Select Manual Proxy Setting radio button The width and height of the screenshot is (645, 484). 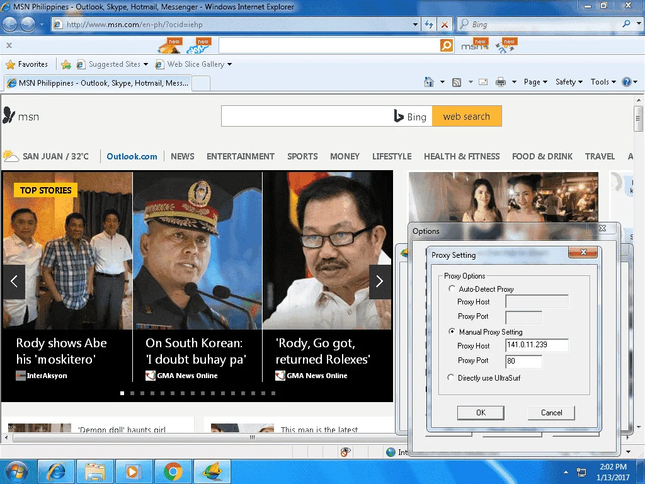452,331
